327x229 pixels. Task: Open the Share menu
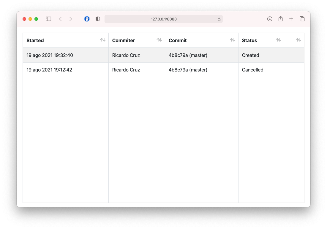click(280, 19)
